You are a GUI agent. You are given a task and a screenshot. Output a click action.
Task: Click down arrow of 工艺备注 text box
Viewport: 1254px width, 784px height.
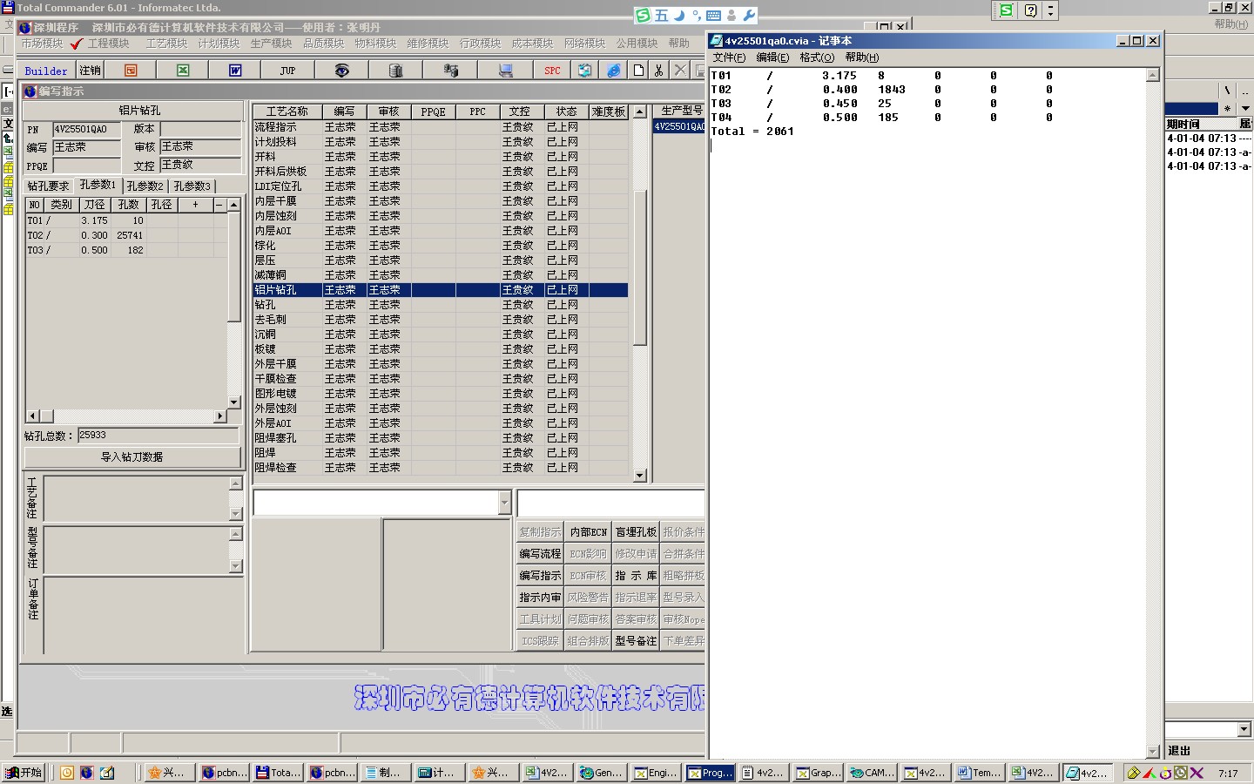click(x=235, y=514)
